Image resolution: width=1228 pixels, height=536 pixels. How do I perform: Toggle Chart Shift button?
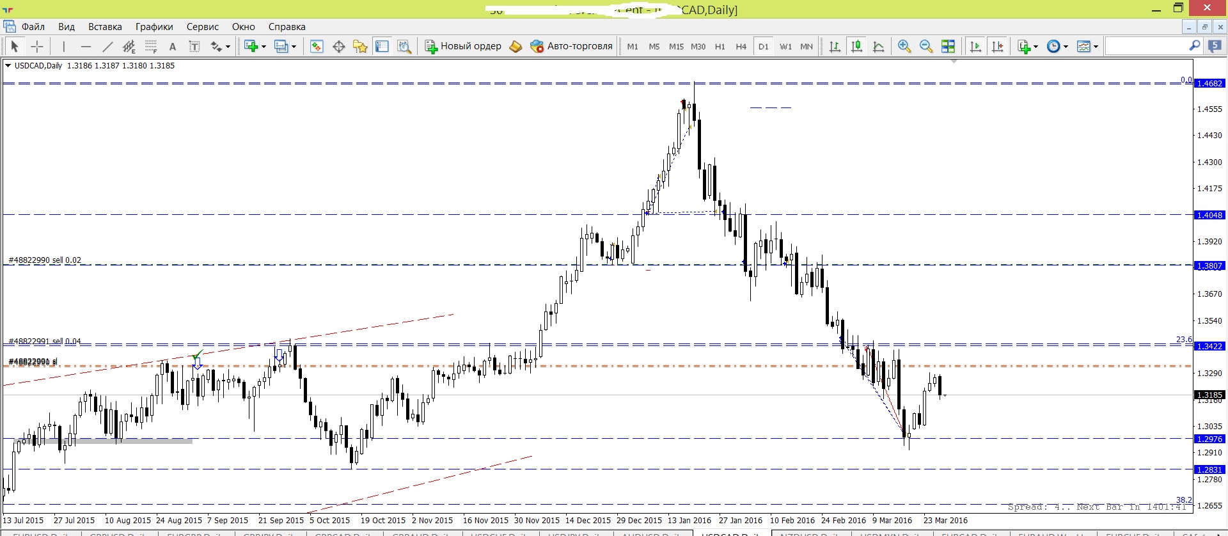click(x=997, y=46)
